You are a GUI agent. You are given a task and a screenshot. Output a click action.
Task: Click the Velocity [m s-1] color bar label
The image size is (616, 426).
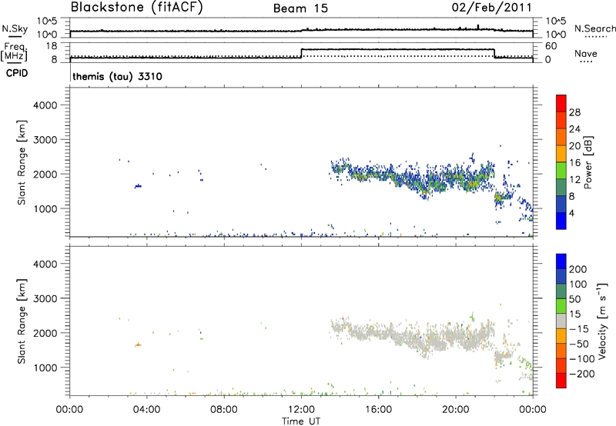[x=601, y=321]
